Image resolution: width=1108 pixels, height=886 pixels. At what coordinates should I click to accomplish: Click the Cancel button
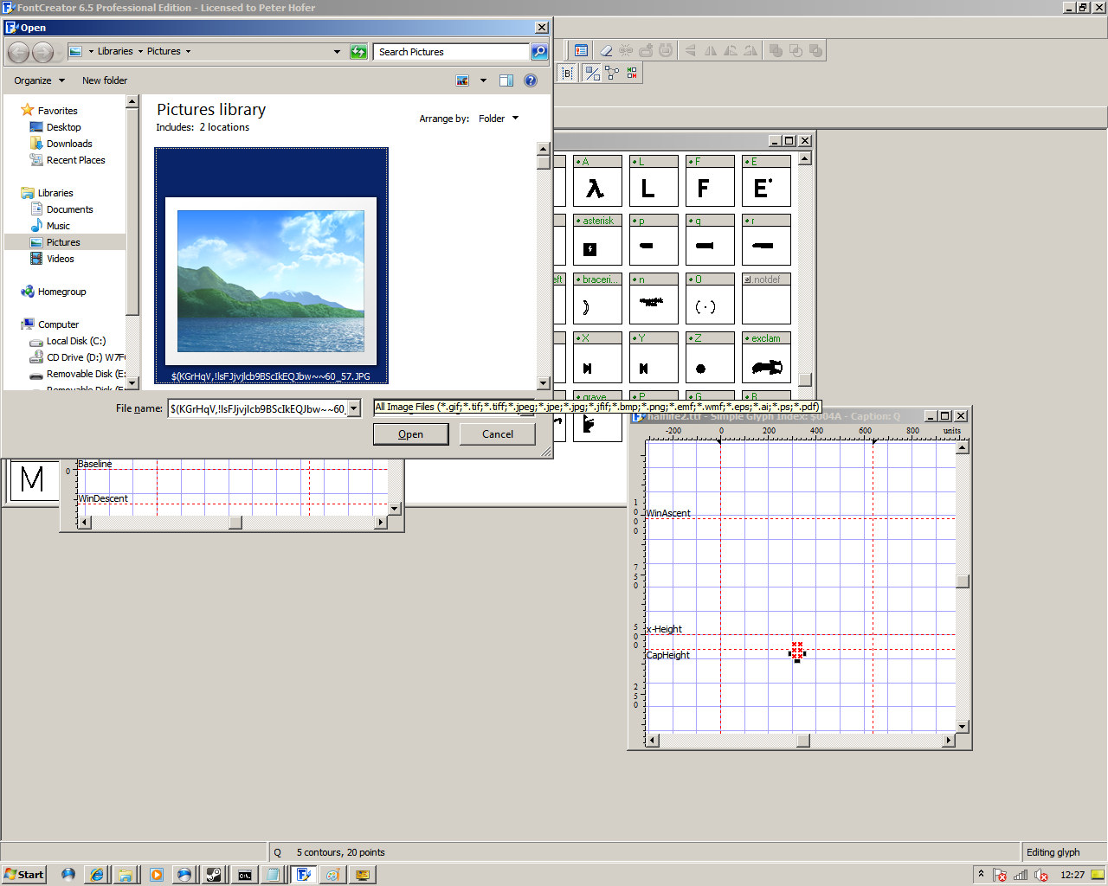coord(497,434)
